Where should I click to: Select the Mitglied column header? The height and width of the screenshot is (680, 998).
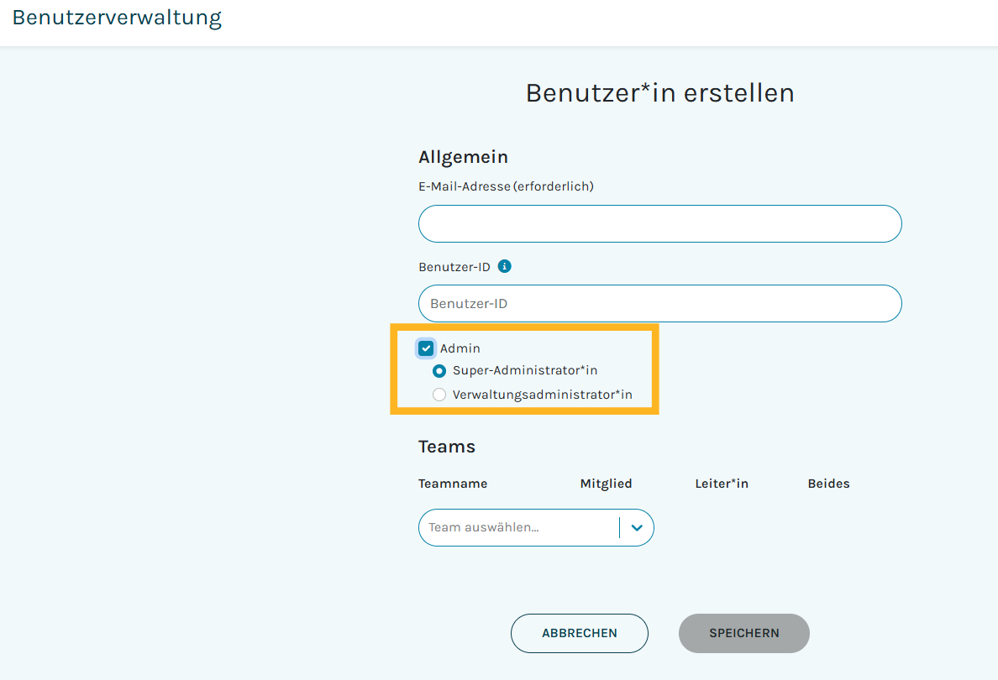606,484
